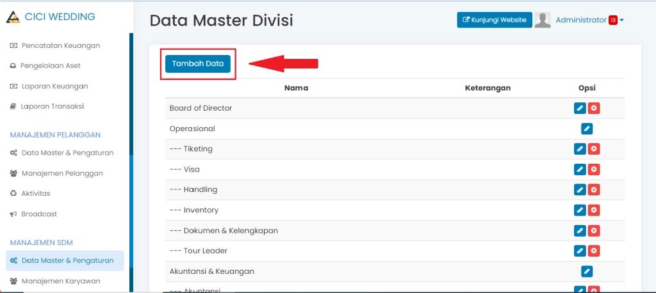The width and height of the screenshot is (656, 293).
Task: Open Broadcast in the sidebar
Action: point(39,214)
